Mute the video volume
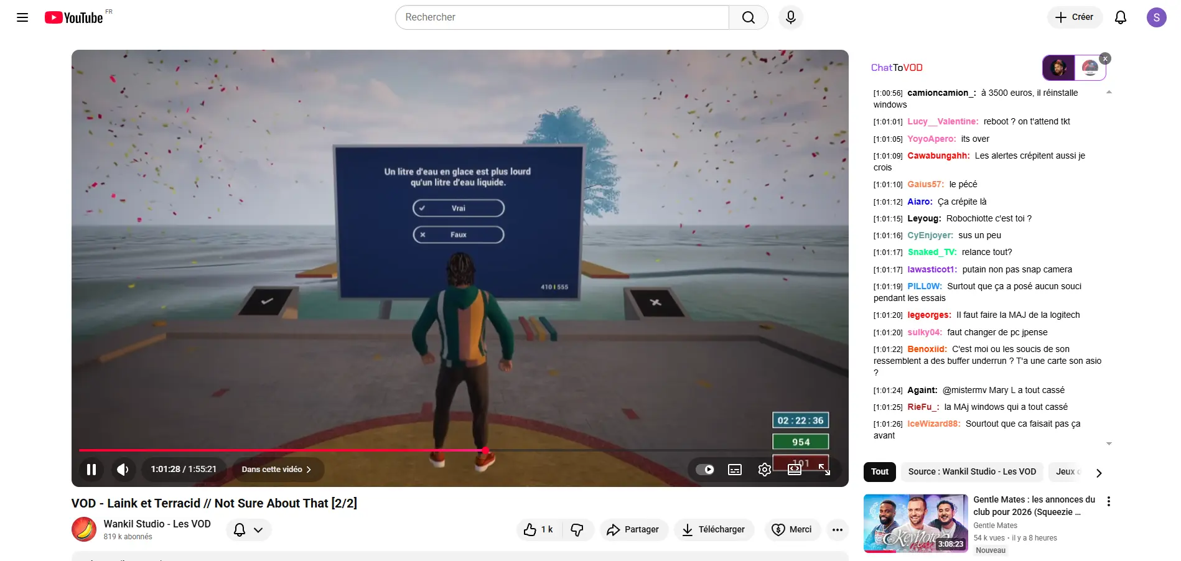 [x=123, y=470]
